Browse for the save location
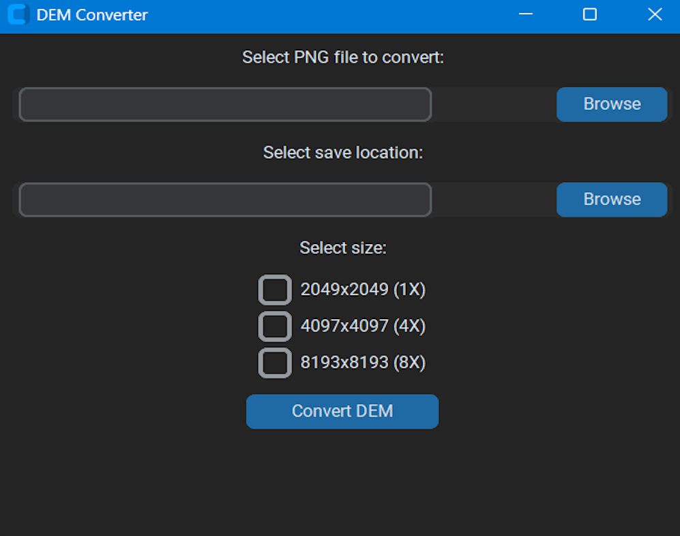Image resolution: width=680 pixels, height=536 pixels. 612,200
